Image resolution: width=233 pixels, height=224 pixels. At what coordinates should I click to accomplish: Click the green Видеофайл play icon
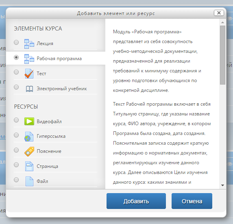(x=29, y=122)
